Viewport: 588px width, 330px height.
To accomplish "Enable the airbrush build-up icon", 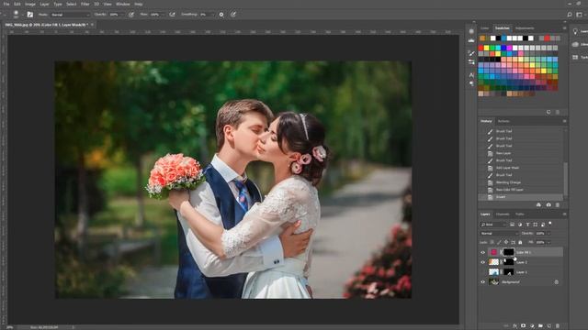I will pyautogui.click(x=172, y=15).
